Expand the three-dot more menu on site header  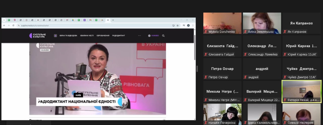pyautogui.click(x=140, y=36)
